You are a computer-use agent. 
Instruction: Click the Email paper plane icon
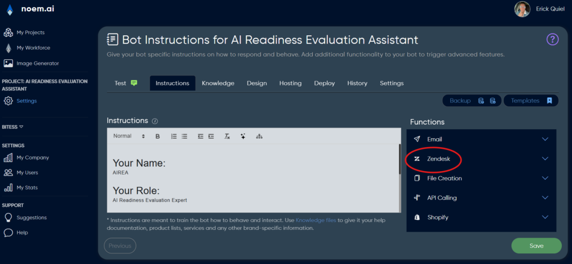point(417,139)
